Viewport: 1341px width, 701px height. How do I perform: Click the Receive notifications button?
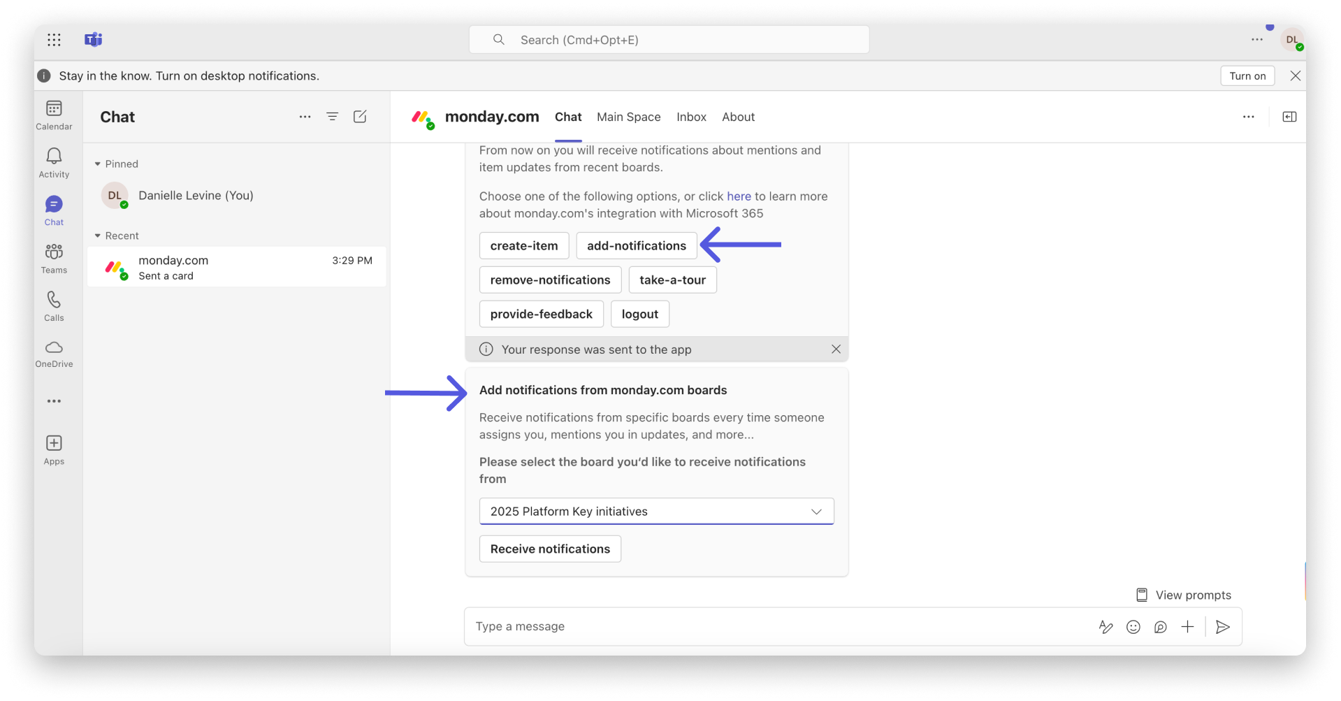point(550,549)
